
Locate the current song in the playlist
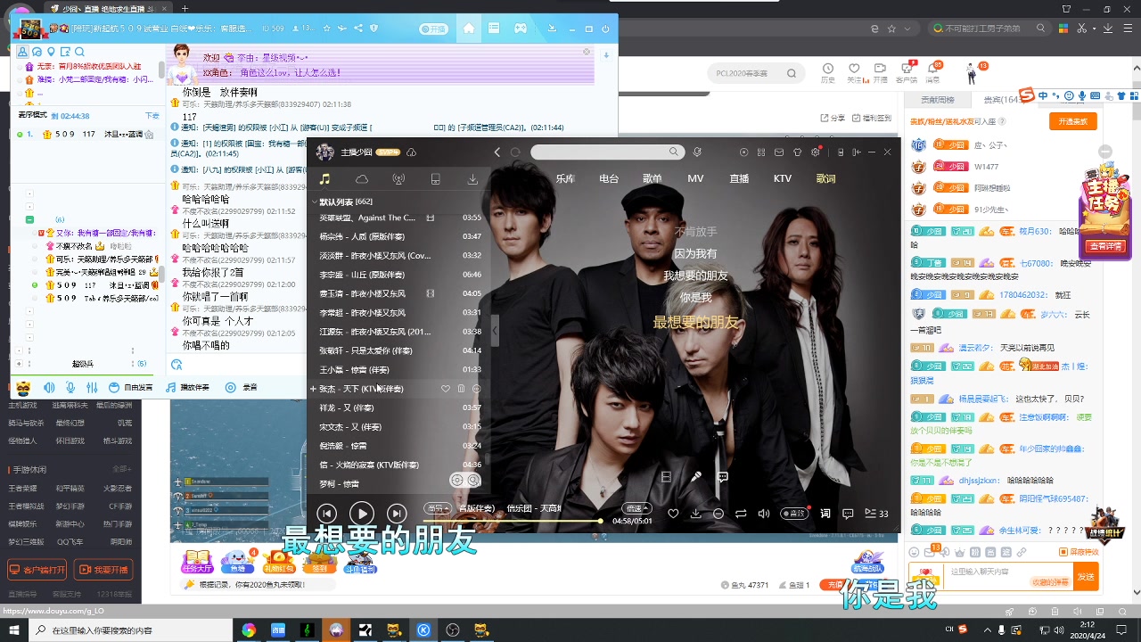pyautogui.click(x=457, y=480)
